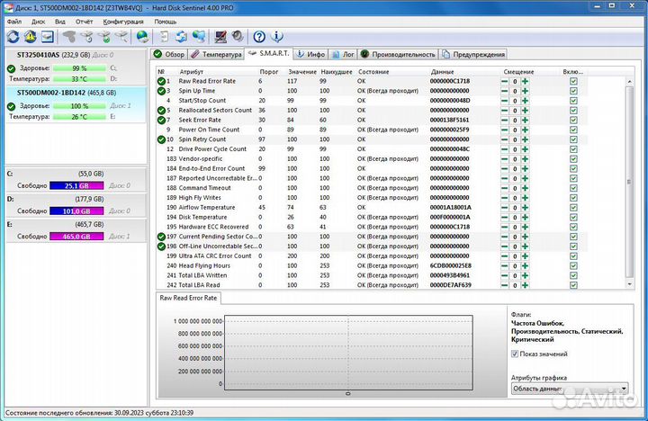Switch to the Предупреждения tab
Viewport: 648px width, 421px height.
[473, 54]
